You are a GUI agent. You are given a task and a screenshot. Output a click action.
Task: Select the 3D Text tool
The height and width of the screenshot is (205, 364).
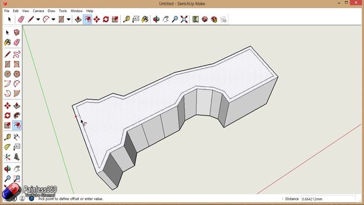pyautogui.click(x=16, y=157)
